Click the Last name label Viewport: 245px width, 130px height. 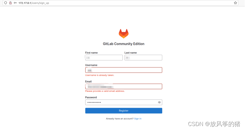(x=131, y=53)
